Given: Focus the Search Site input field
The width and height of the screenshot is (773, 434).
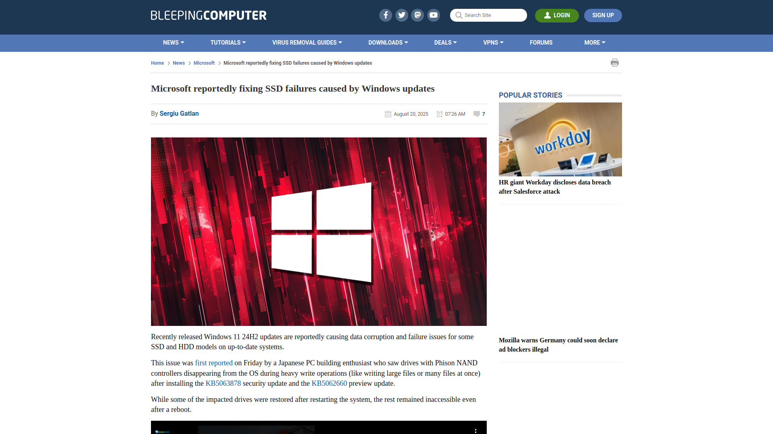Looking at the screenshot, I should 488,15.
